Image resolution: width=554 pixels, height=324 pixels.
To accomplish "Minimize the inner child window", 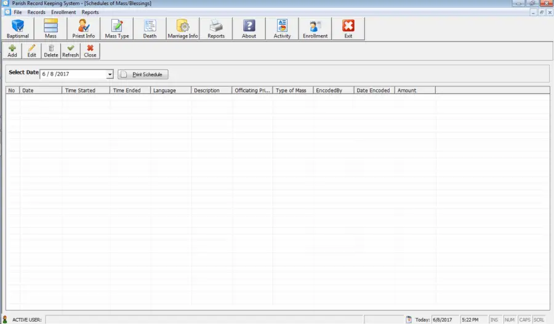I will (x=534, y=12).
